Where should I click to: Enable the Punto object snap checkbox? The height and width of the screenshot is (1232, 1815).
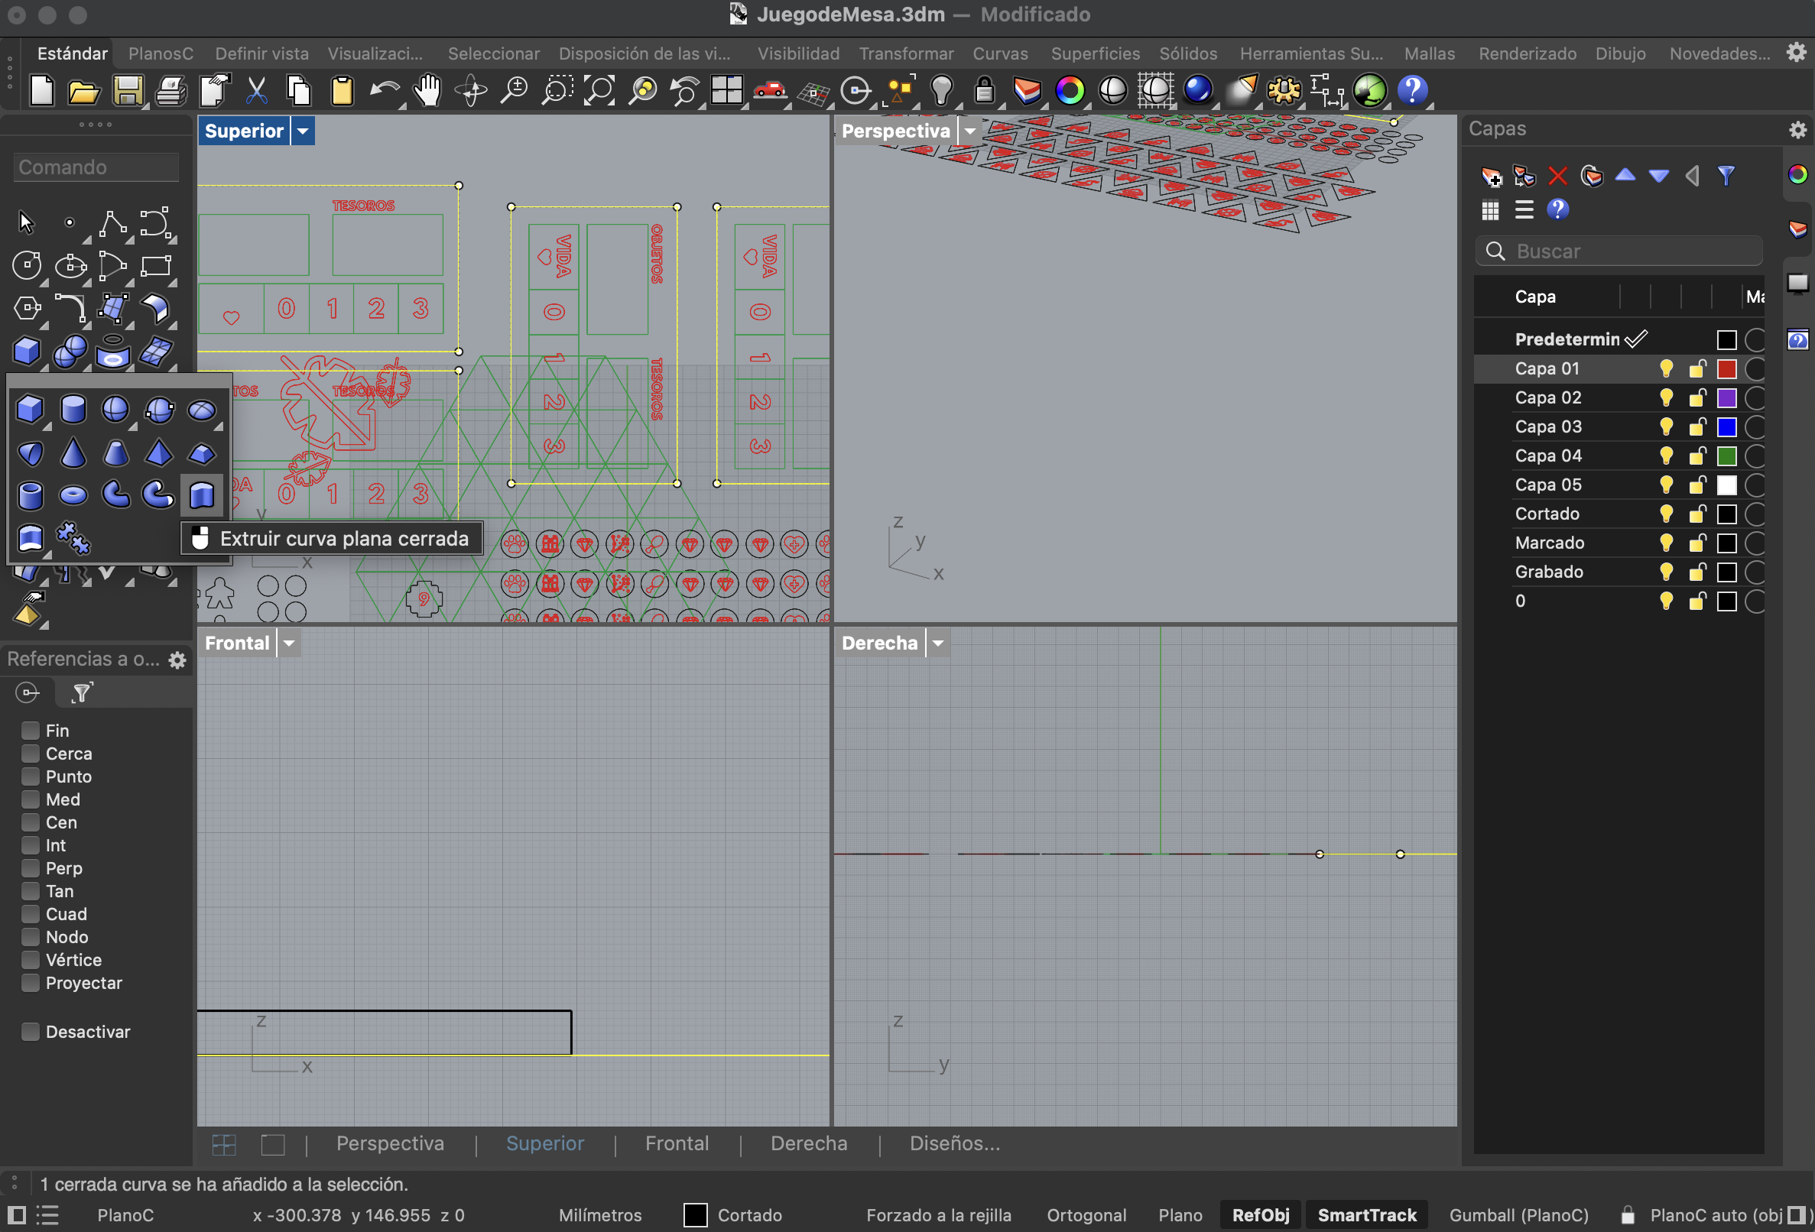pyautogui.click(x=31, y=776)
